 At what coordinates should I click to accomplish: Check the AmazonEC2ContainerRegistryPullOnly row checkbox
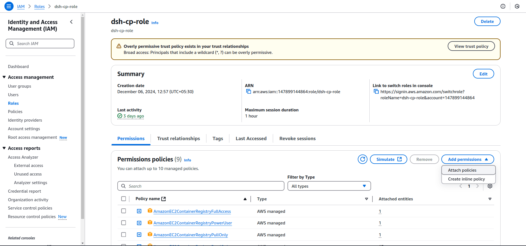124,234
